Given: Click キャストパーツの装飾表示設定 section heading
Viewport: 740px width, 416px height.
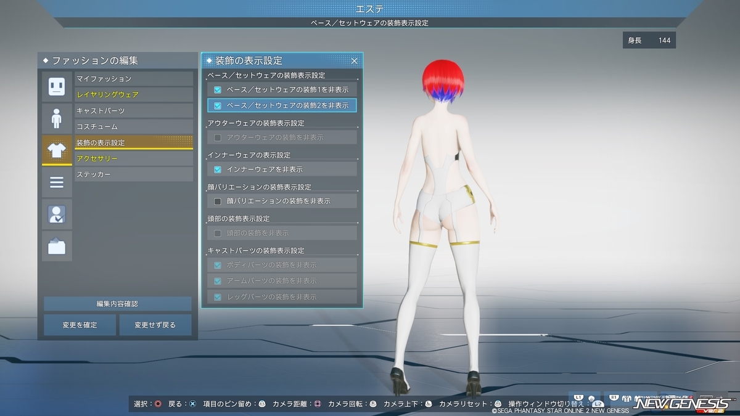Looking at the screenshot, I should point(256,251).
